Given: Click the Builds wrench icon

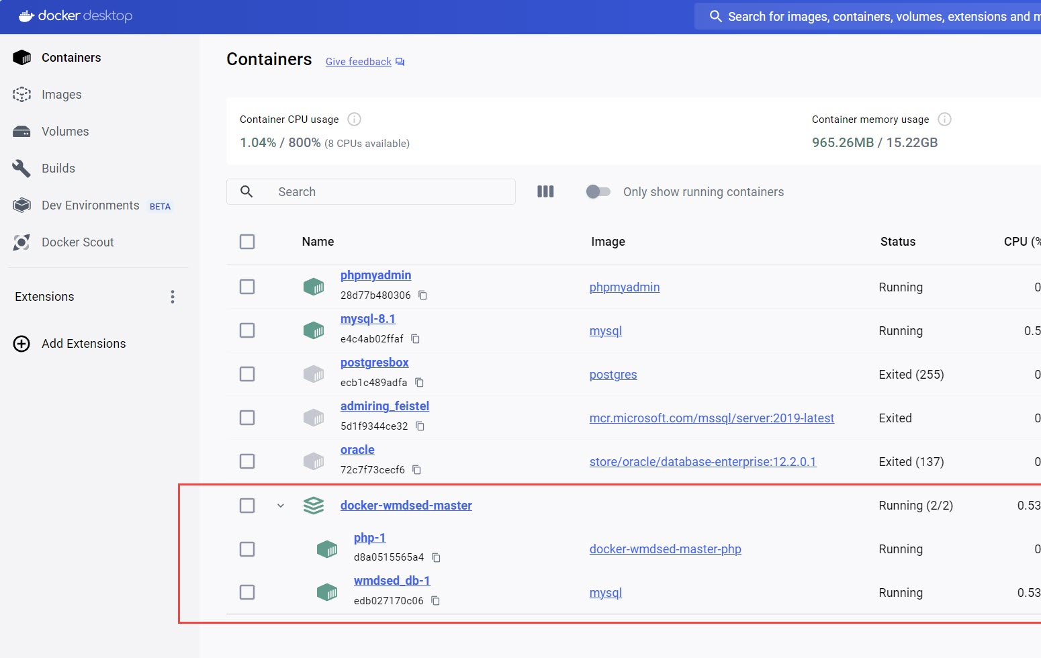Looking at the screenshot, I should tap(22, 169).
